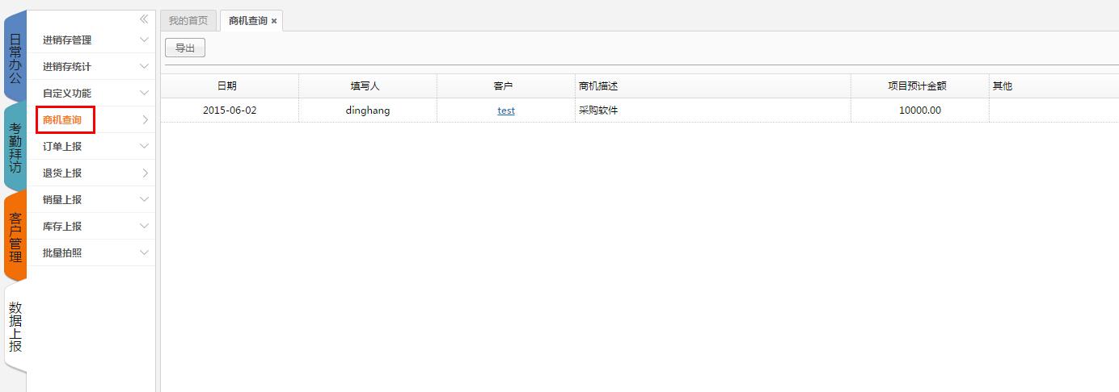This screenshot has width=1119, height=392.
Task: Click the arrow next to 退货上报
Action: 145,173
